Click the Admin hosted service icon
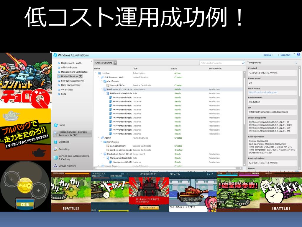Image resolution: width=302 pixels, height=227 pixels. point(102,138)
